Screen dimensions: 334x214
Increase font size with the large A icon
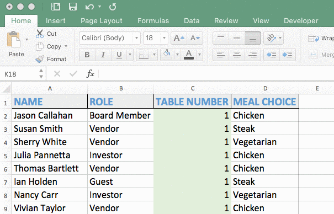(179, 38)
